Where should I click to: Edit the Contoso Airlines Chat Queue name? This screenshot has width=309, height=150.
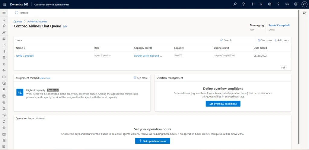65,27
